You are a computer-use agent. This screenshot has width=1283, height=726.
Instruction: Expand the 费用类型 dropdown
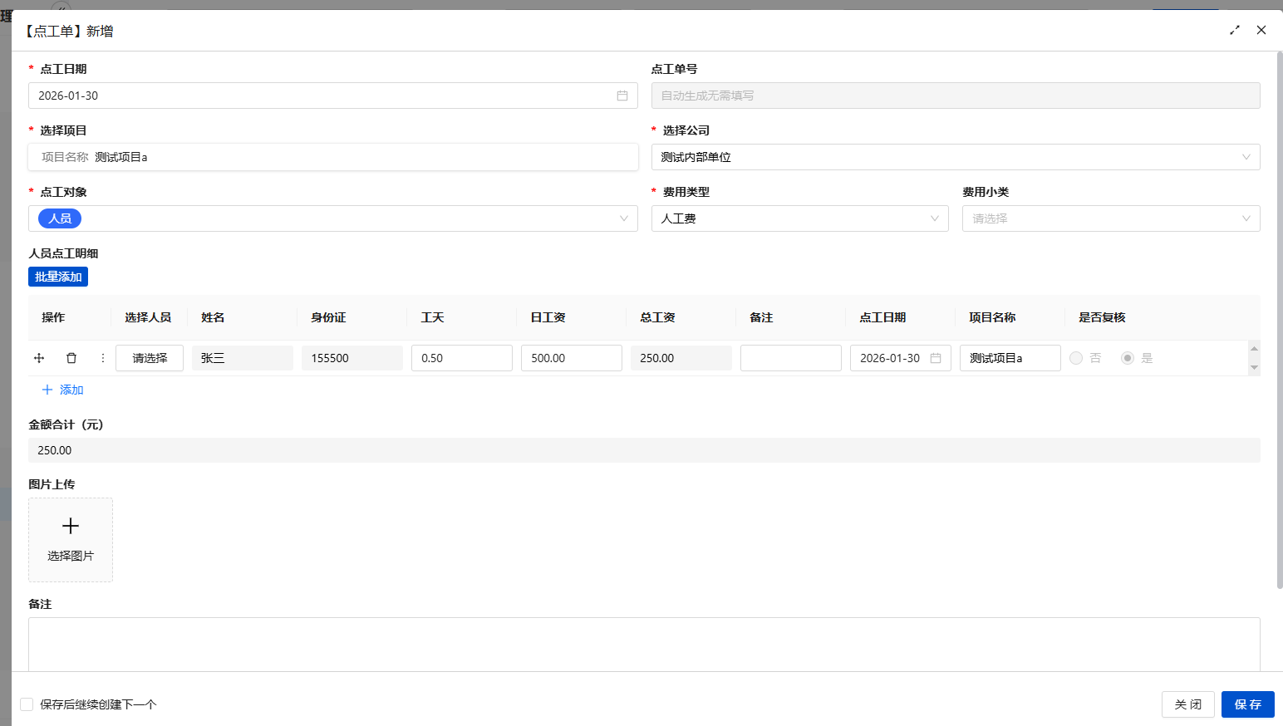click(x=934, y=218)
